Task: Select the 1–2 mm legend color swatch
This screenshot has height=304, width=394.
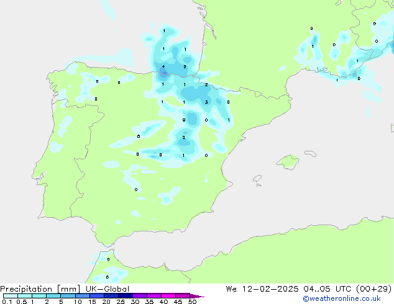Action: 39,296
